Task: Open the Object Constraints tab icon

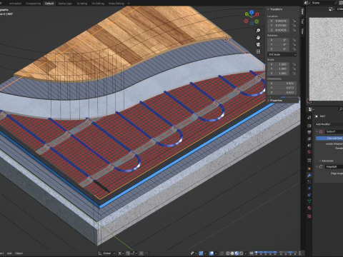Action: click(x=309, y=195)
